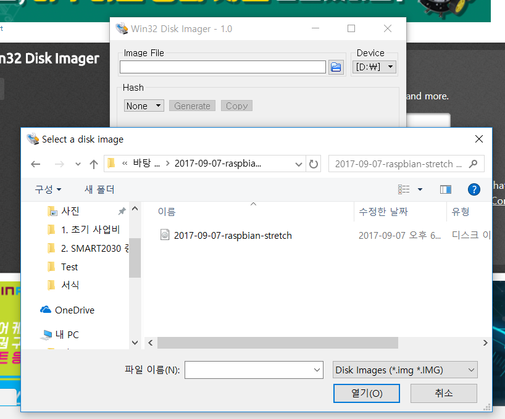Click the browse folder icon beside Image File
505x419 pixels.
(336, 67)
